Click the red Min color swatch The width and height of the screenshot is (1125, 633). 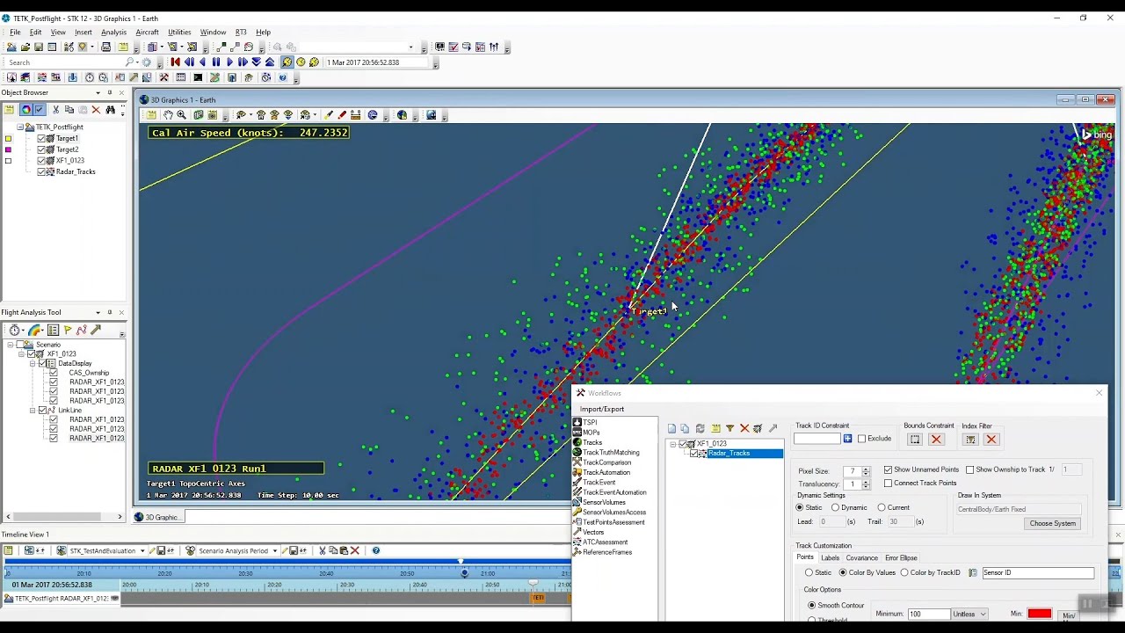coord(1040,614)
